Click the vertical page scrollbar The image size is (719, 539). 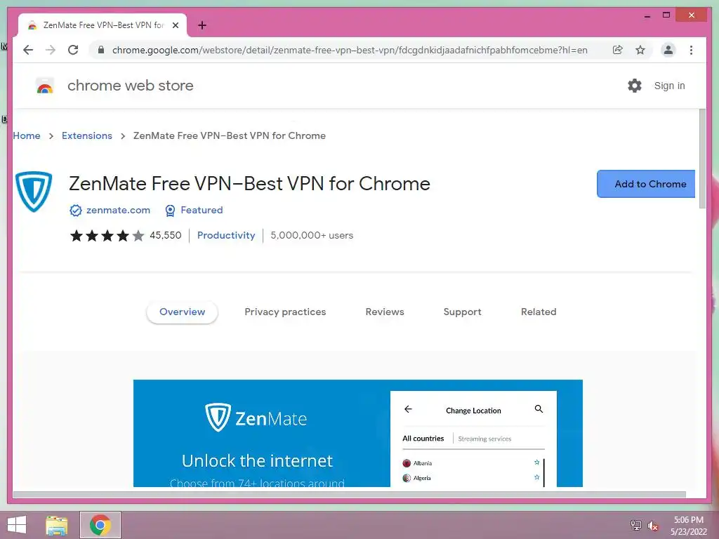pos(702,159)
